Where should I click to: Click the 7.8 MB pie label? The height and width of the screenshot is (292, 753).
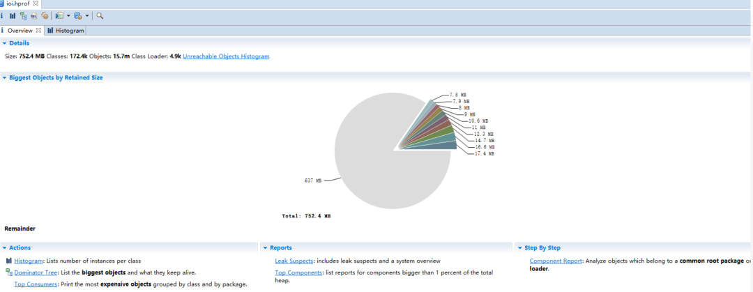(457, 95)
